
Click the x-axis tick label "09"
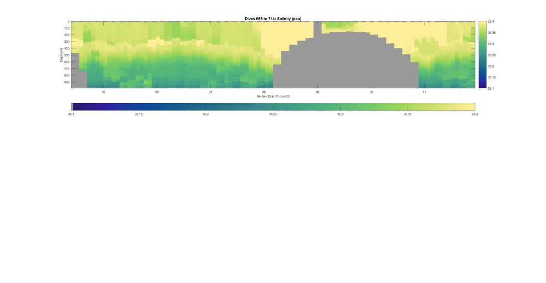(317, 92)
